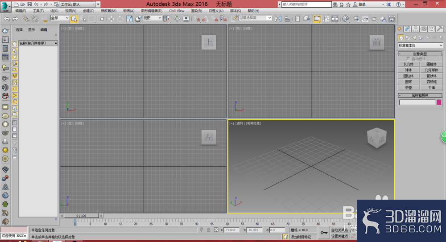Click the 球体 sphere button

(409, 70)
